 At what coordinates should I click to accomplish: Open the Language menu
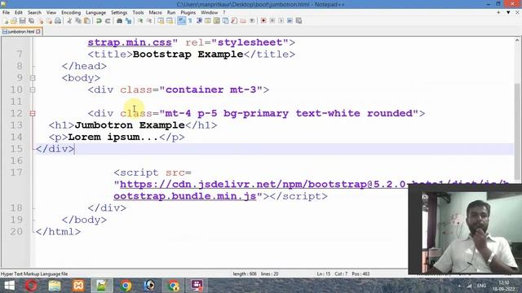pos(95,12)
